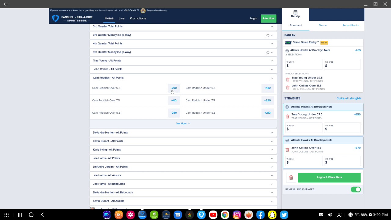Click the screenshot capture icon in system tray
Screen dimensions: 391x220
[339, 215]
